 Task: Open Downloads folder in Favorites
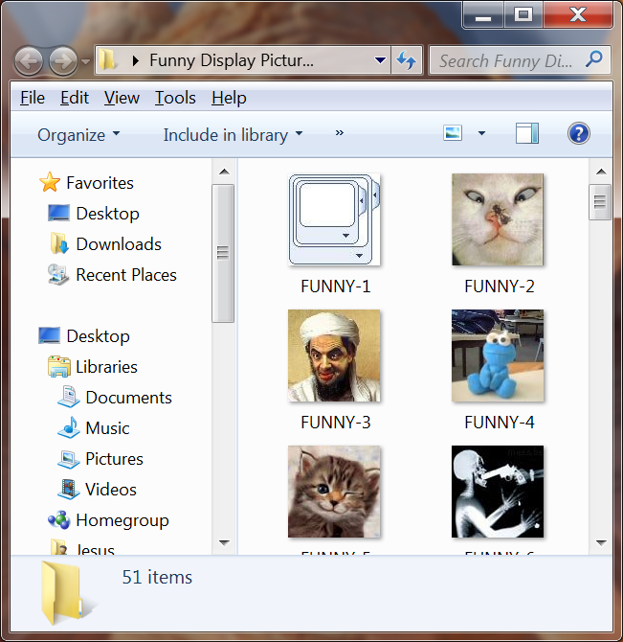118,244
